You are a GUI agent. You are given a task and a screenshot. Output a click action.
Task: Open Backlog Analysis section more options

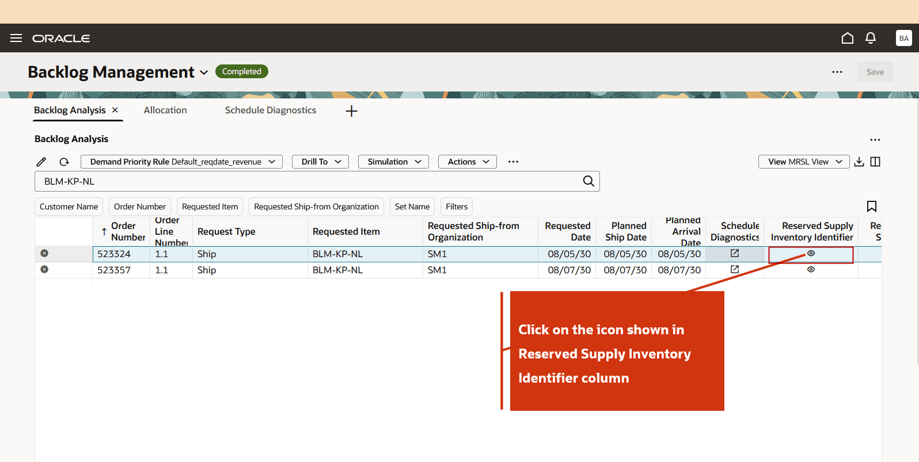tap(875, 140)
